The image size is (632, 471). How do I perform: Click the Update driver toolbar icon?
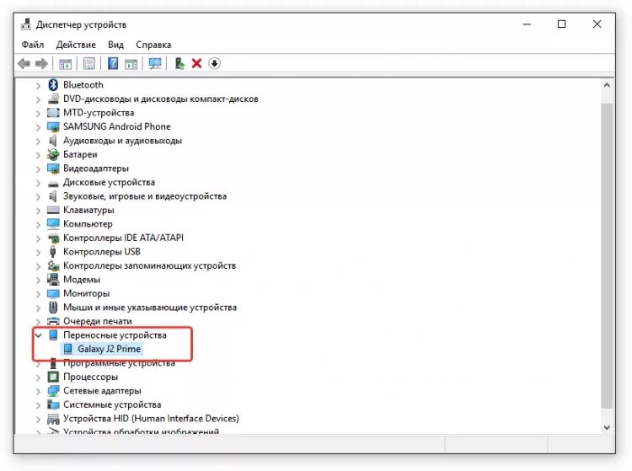pos(179,64)
